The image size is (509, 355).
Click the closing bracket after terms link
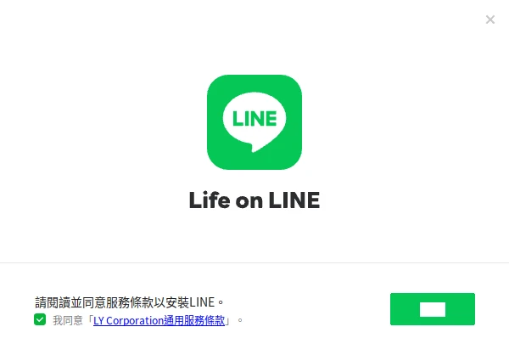(x=228, y=320)
